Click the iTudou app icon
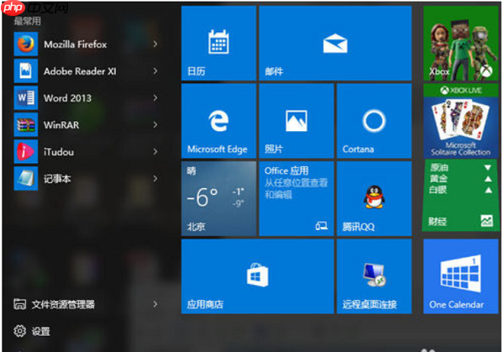This screenshot has height=352, width=504. point(26,151)
